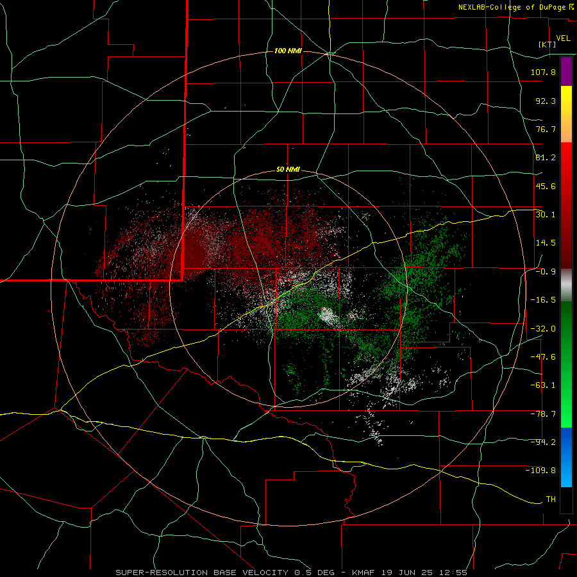The height and width of the screenshot is (577, 577).
Task: Click the 92.3 legend value
Action: [546, 101]
